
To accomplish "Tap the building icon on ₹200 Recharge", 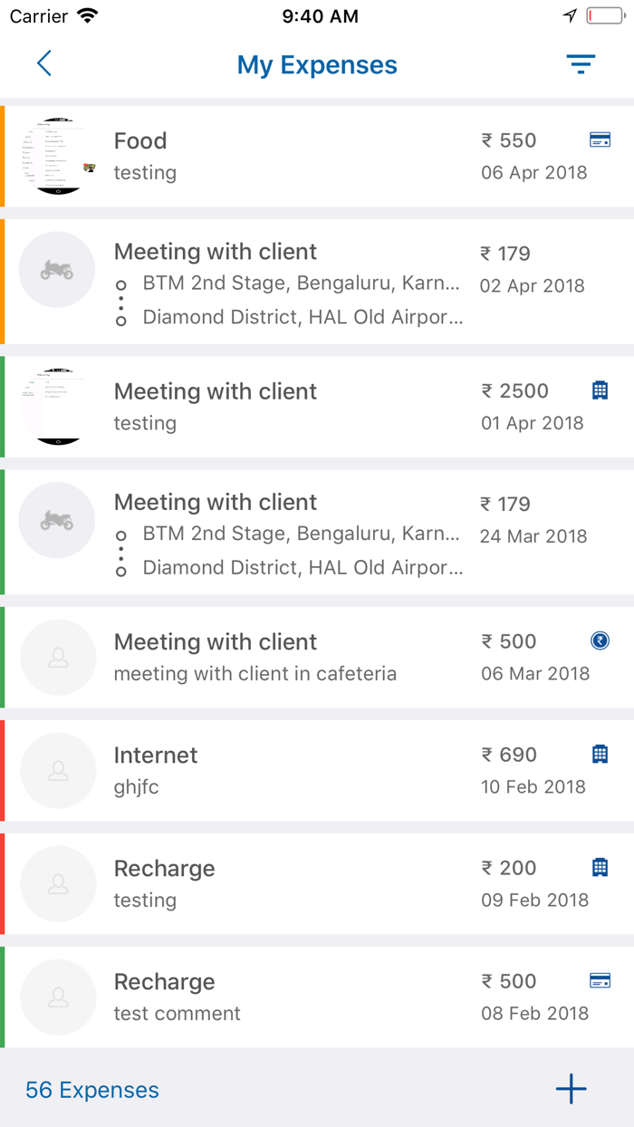I will tap(600, 867).
